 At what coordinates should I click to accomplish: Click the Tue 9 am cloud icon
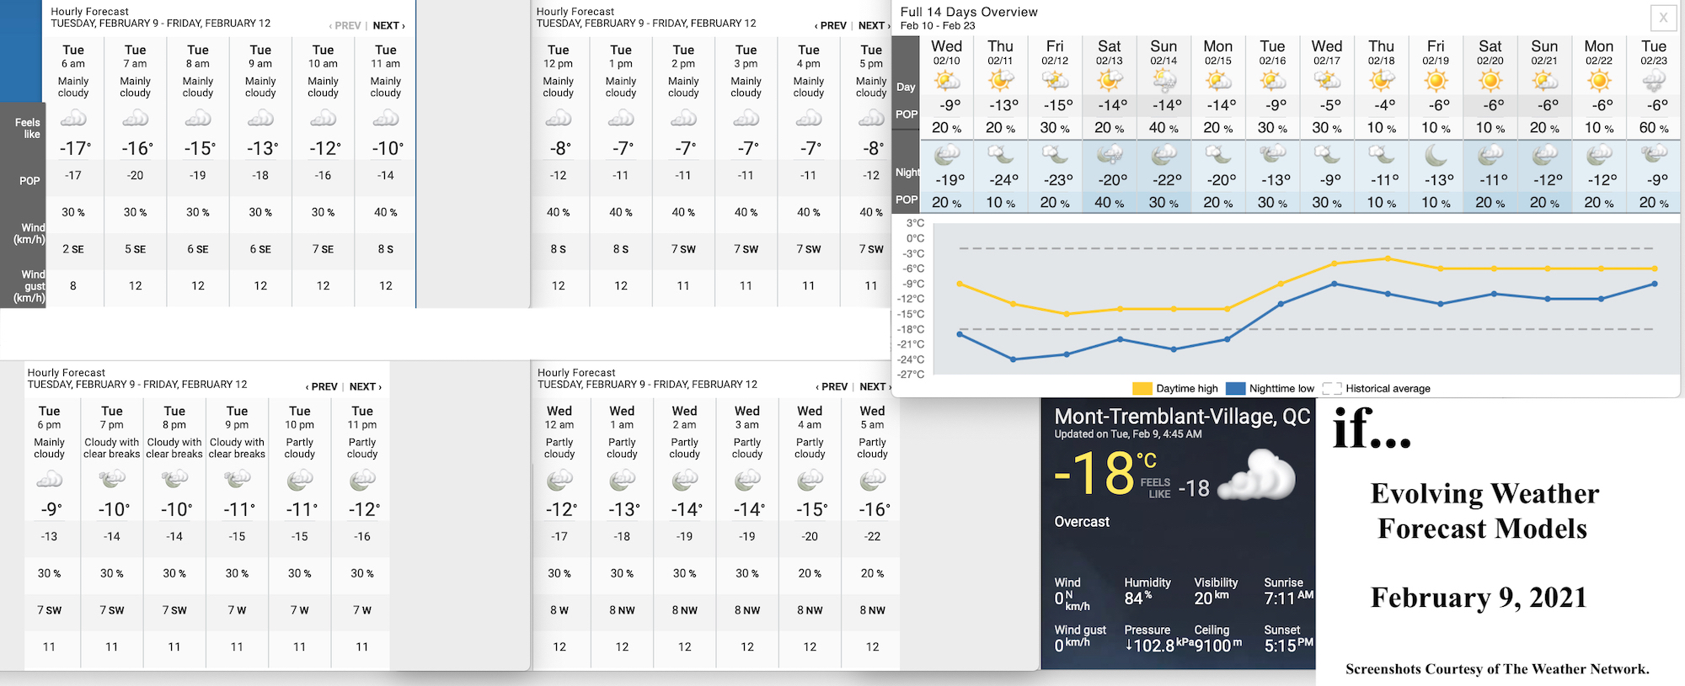click(260, 119)
